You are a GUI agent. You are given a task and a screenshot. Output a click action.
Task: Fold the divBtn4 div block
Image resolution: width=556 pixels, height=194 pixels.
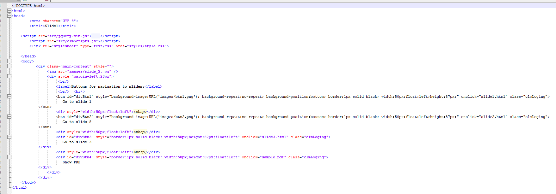click(x=9, y=157)
